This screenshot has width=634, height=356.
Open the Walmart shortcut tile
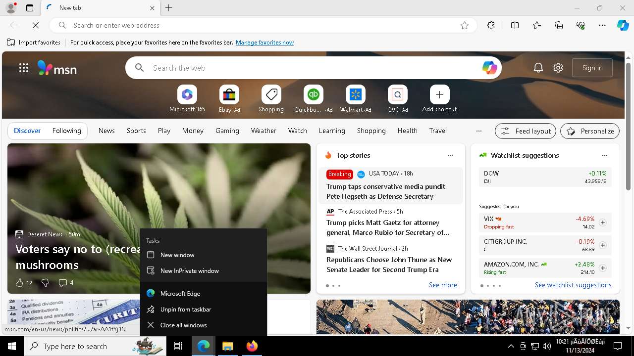pos(355,99)
